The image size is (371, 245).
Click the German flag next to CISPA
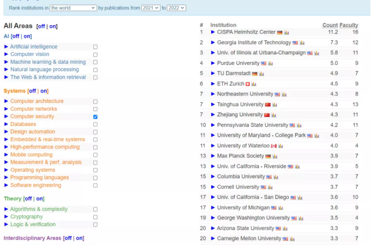(x=279, y=33)
